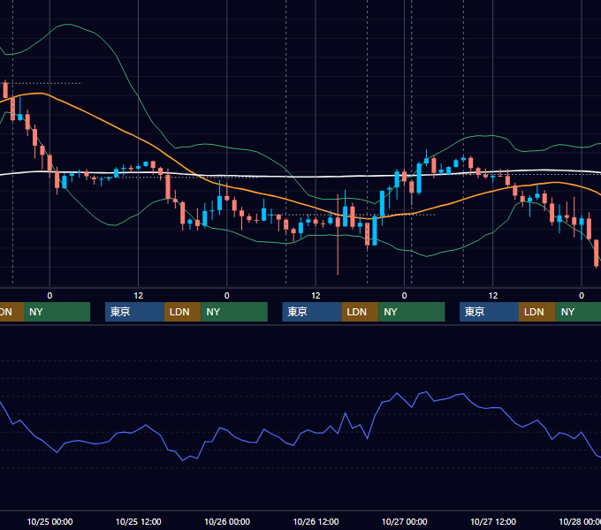Click the 東京 session block on 10/25
Viewport: 601px width, 530px height.
134,312
